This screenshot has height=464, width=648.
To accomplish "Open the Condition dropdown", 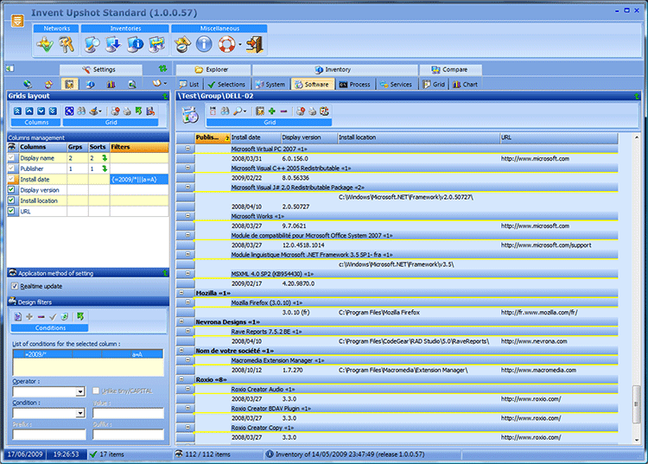I will pyautogui.click(x=80, y=413).
